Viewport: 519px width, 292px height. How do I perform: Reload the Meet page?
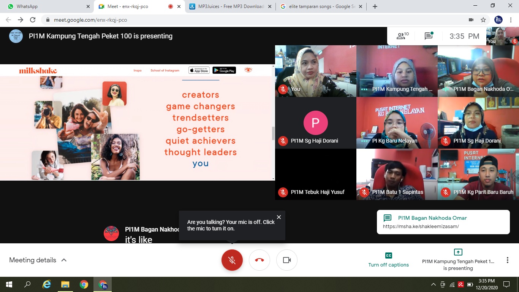(33, 20)
